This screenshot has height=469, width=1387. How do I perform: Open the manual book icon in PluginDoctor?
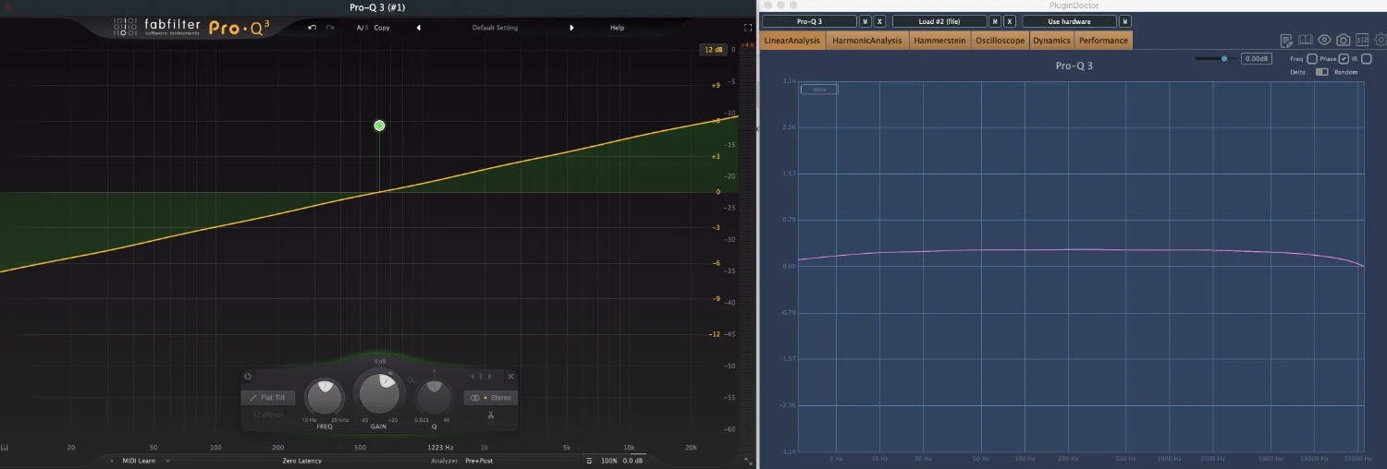click(x=1306, y=40)
